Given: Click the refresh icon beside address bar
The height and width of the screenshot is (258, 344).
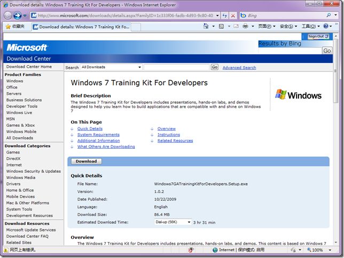Looking at the screenshot, I should pyautogui.click(x=225, y=15).
